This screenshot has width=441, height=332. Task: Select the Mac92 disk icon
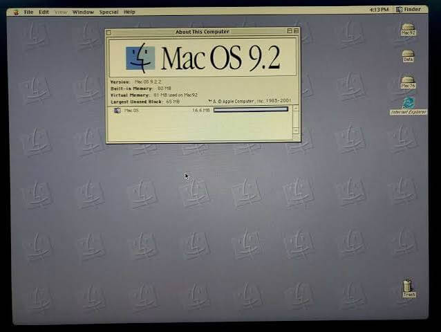(408, 30)
